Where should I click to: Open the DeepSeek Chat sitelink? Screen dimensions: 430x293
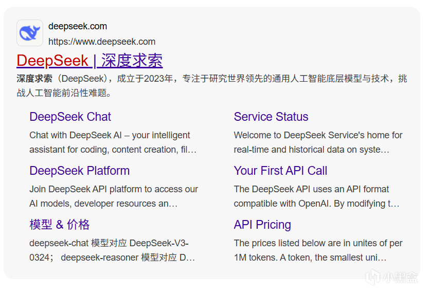[70, 117]
